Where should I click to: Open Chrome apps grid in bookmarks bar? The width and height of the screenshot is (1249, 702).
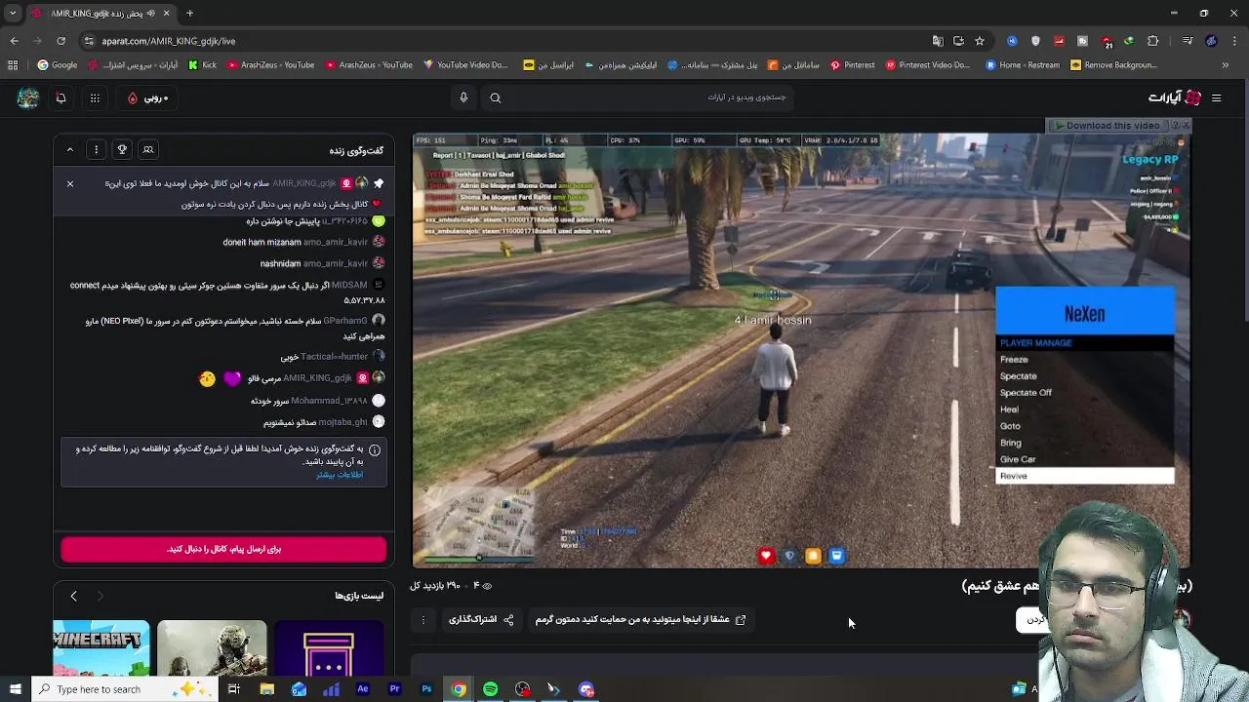coord(13,65)
